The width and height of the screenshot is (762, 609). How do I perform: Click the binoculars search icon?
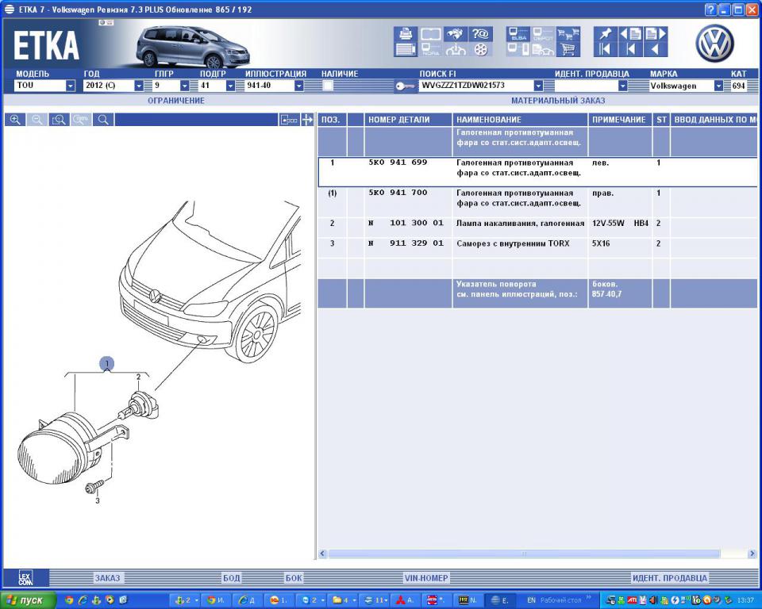pos(456,34)
